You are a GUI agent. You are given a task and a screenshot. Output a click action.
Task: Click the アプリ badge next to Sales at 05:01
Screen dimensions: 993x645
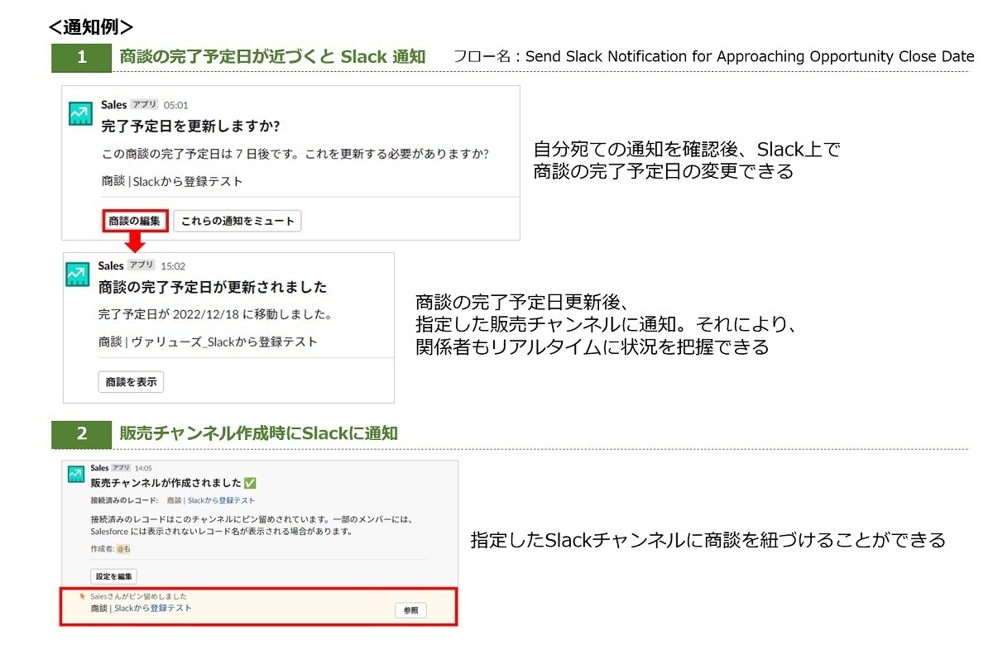click(x=143, y=104)
